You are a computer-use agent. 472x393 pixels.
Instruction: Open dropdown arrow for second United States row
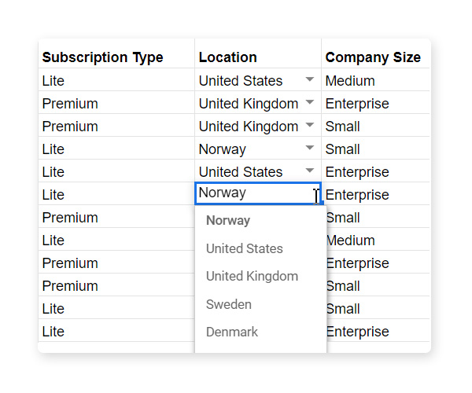click(x=310, y=171)
